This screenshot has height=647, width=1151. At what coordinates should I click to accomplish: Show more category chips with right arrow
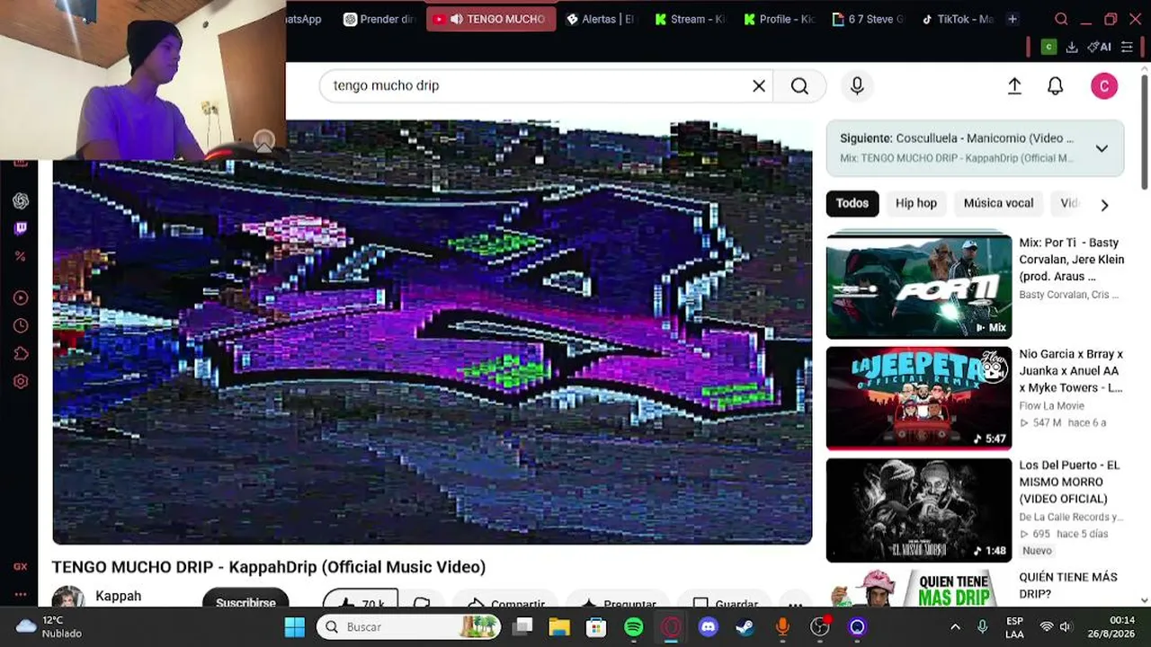(1104, 205)
